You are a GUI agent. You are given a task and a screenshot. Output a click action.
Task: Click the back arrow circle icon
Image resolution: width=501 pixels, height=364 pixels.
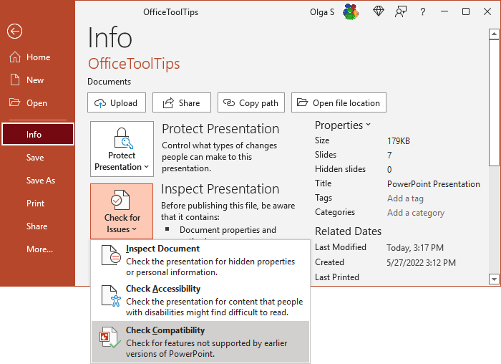pos(15,32)
